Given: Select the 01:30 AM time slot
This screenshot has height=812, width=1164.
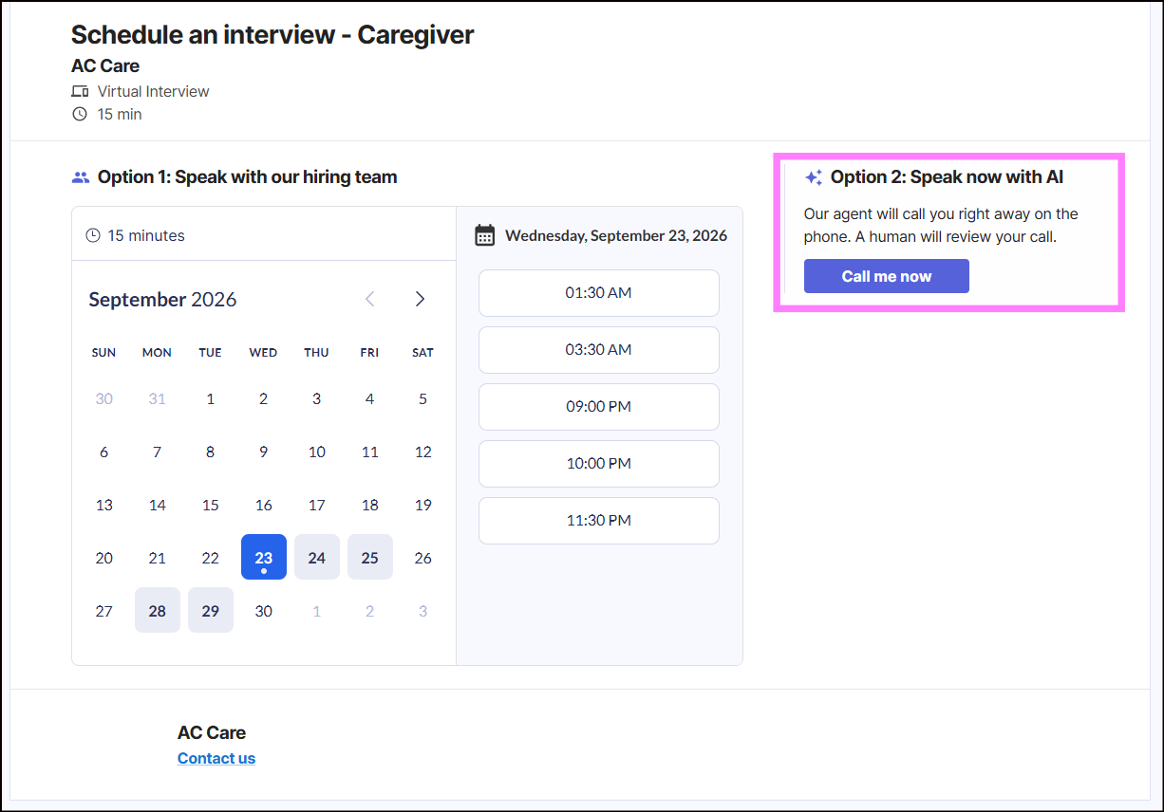Looking at the screenshot, I should pos(599,293).
